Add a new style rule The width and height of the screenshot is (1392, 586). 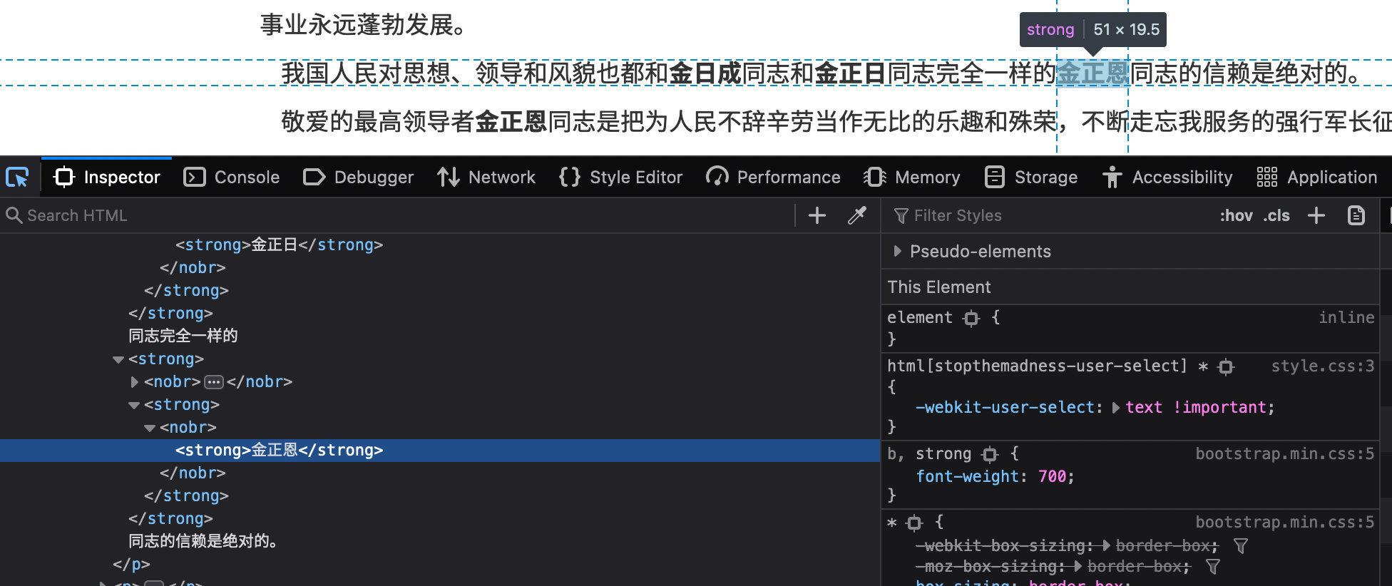coord(1316,215)
